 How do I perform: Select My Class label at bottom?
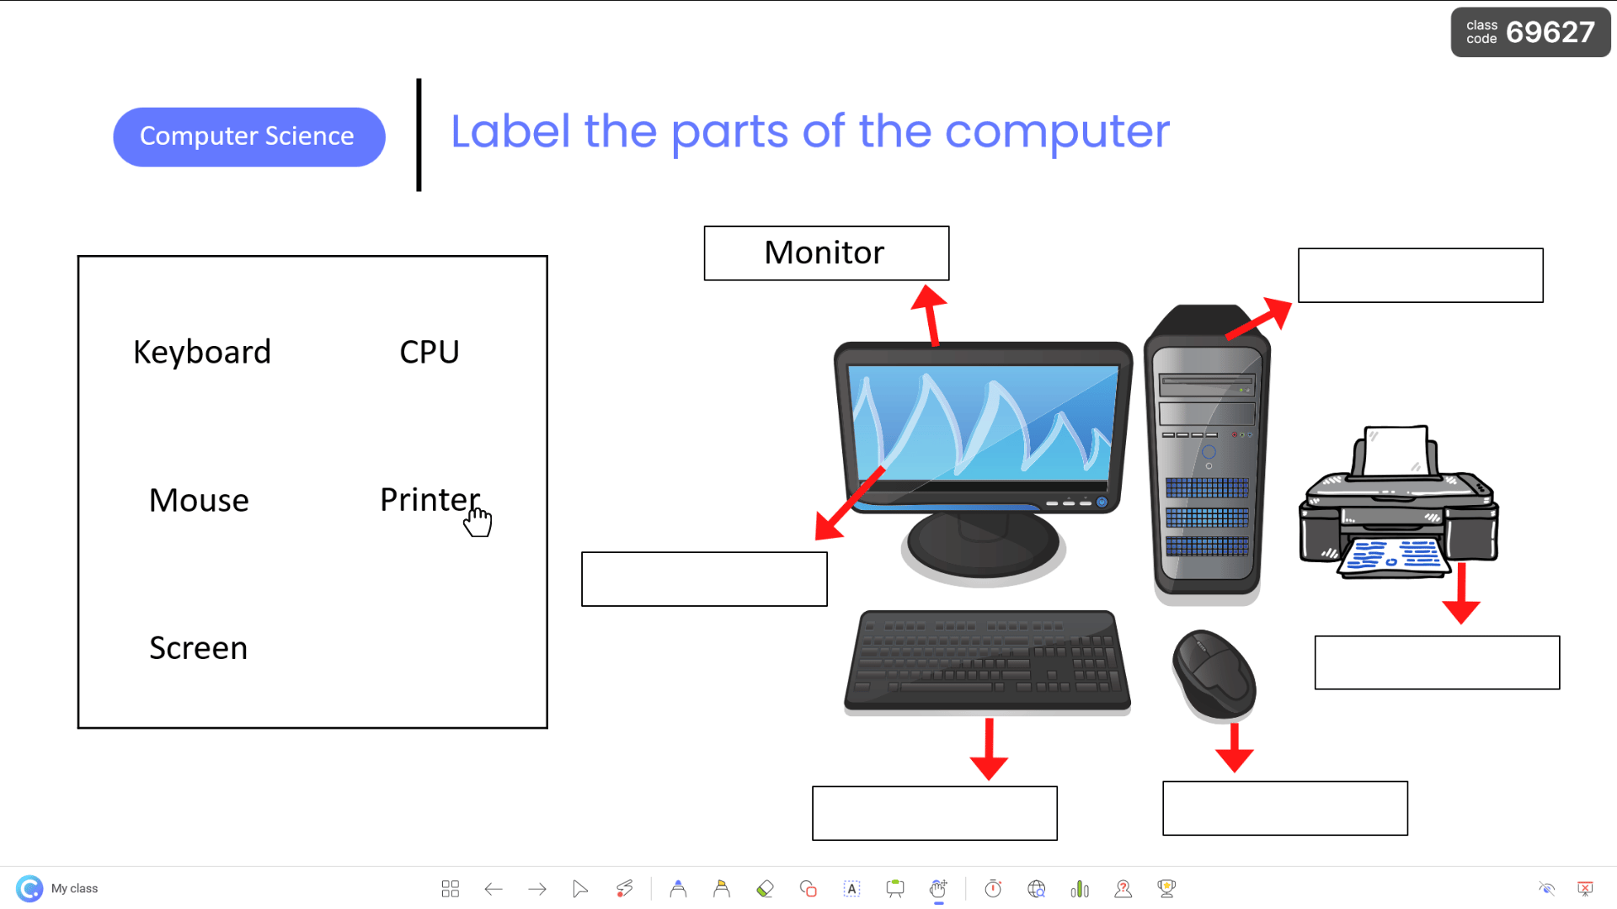(74, 888)
